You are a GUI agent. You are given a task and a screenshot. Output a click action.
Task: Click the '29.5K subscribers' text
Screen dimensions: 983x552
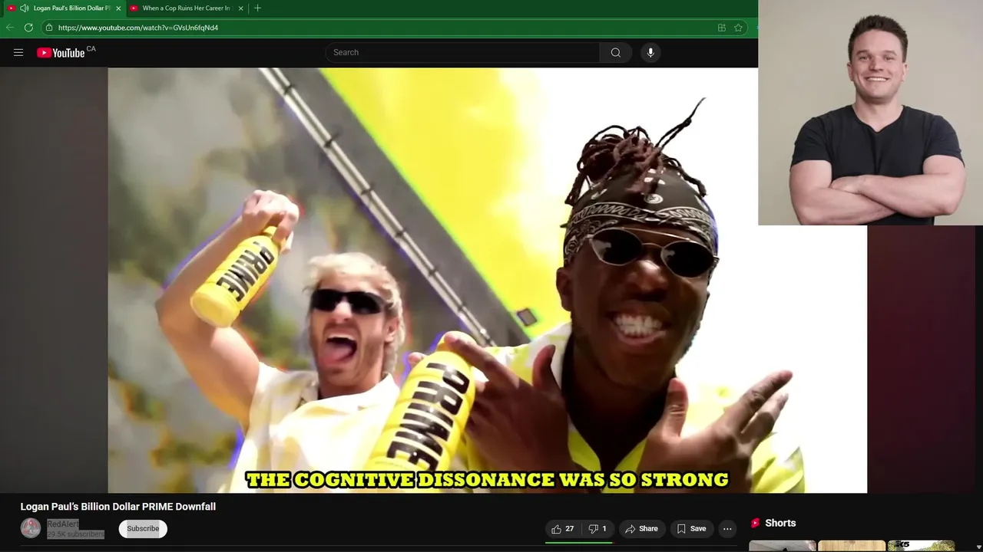(x=75, y=534)
